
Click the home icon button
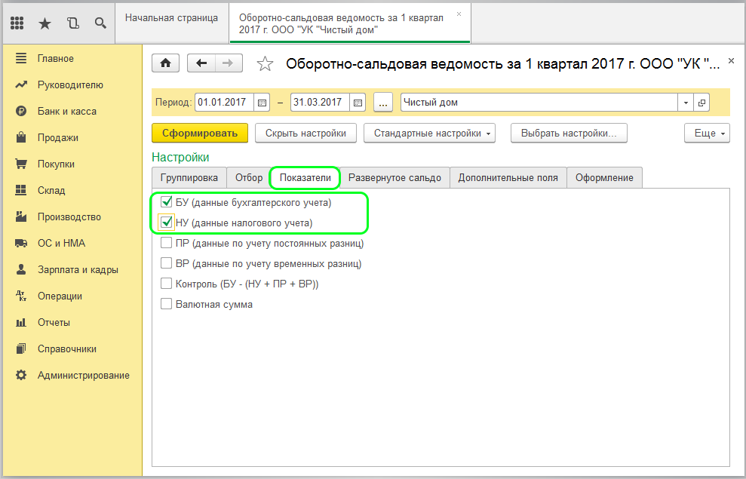pos(165,63)
